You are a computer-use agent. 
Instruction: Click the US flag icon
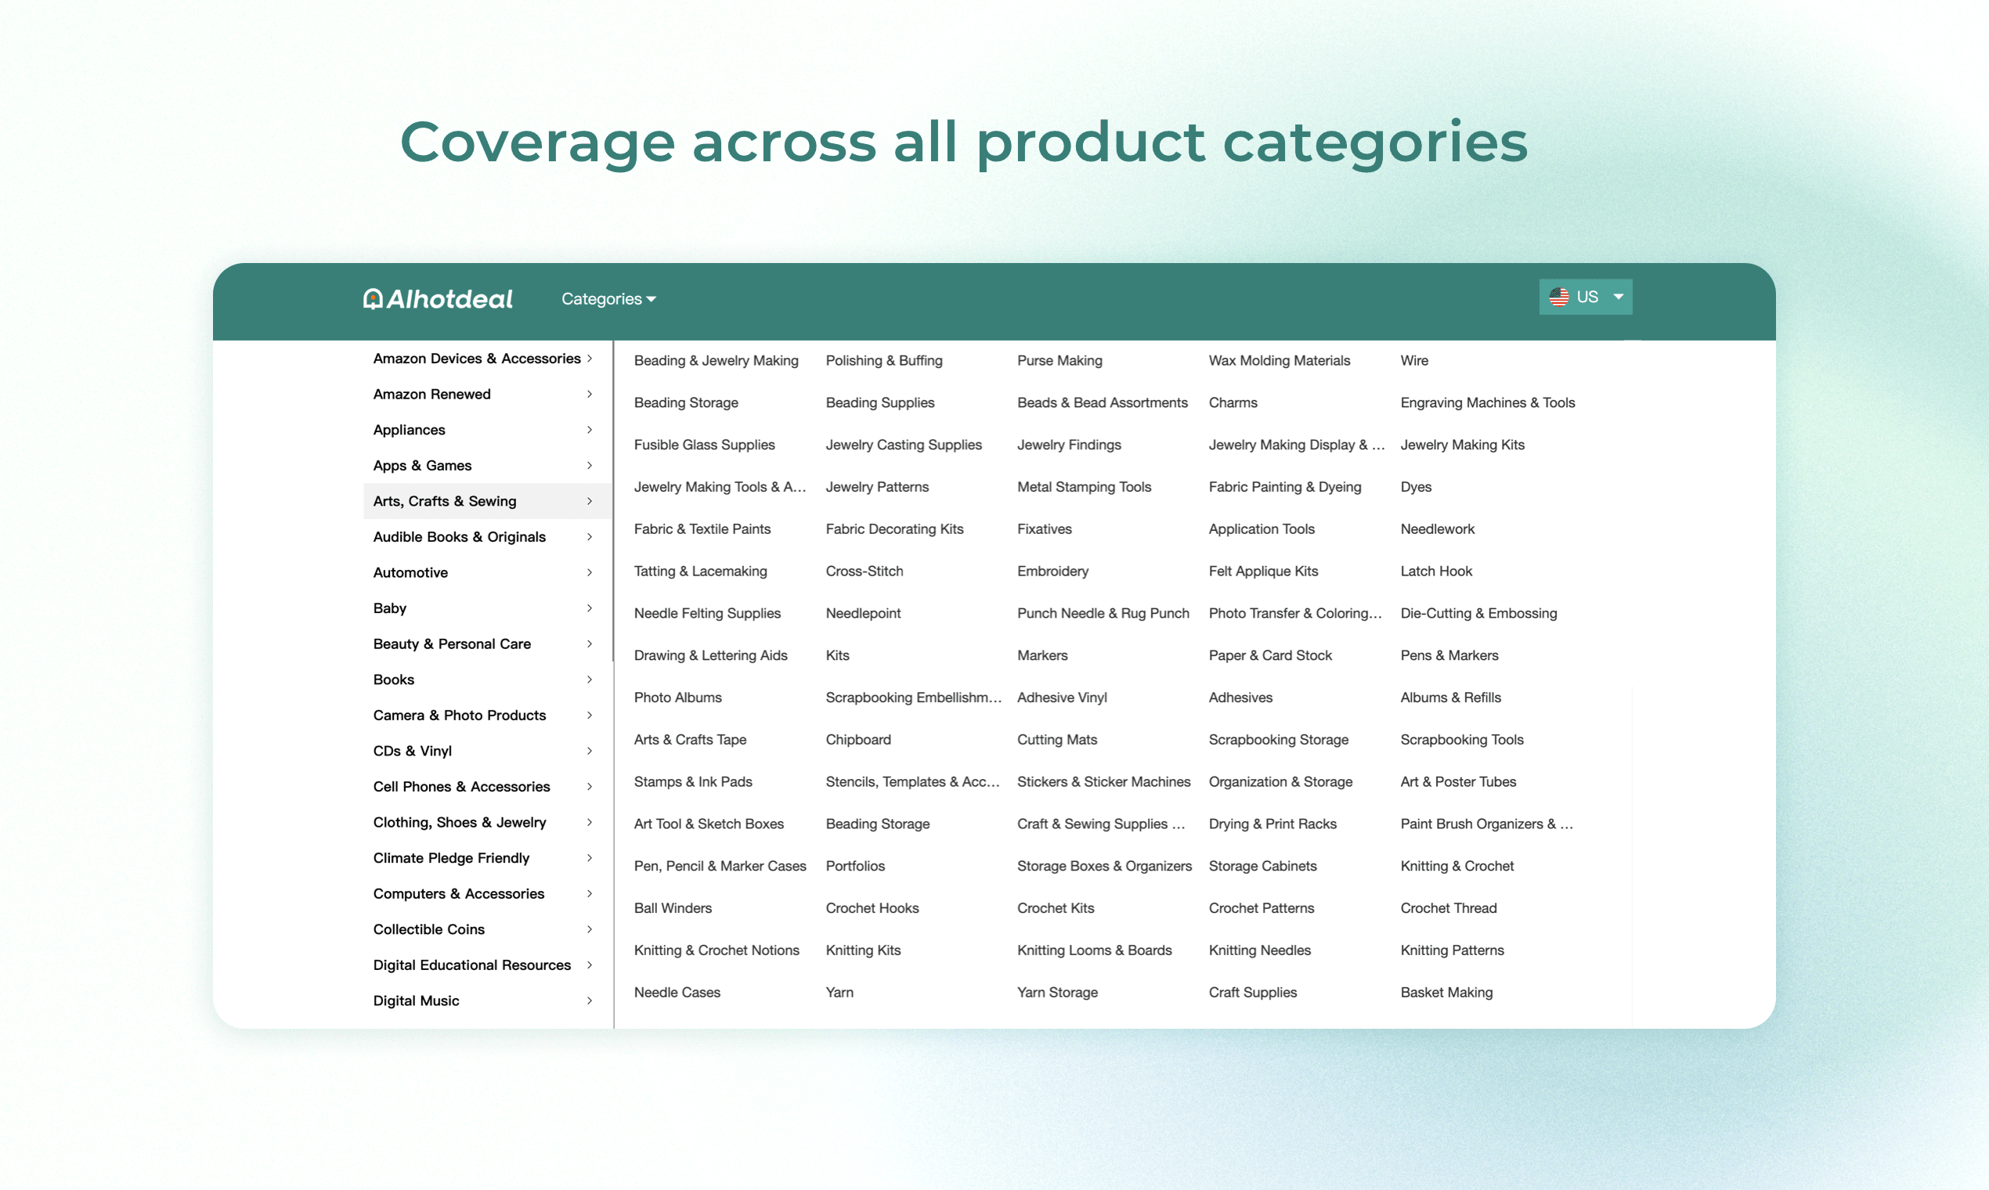pos(1558,297)
